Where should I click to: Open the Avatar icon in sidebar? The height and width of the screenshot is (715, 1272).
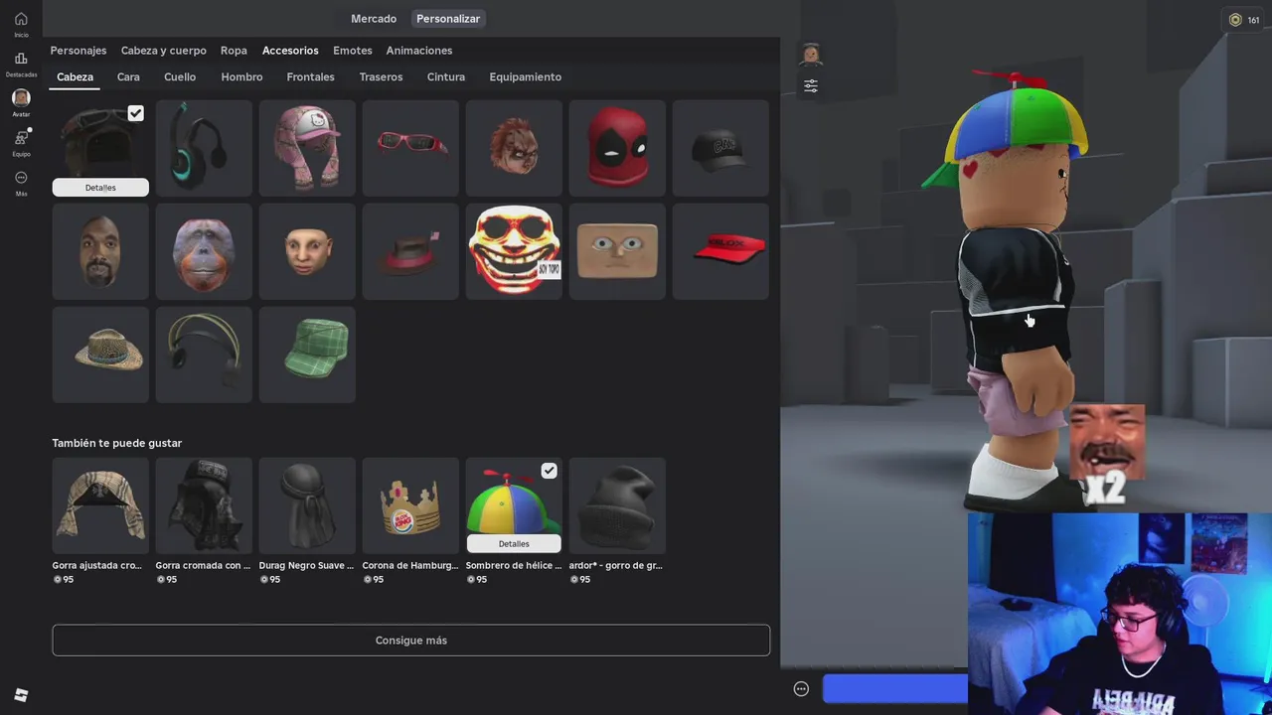pos(21,97)
